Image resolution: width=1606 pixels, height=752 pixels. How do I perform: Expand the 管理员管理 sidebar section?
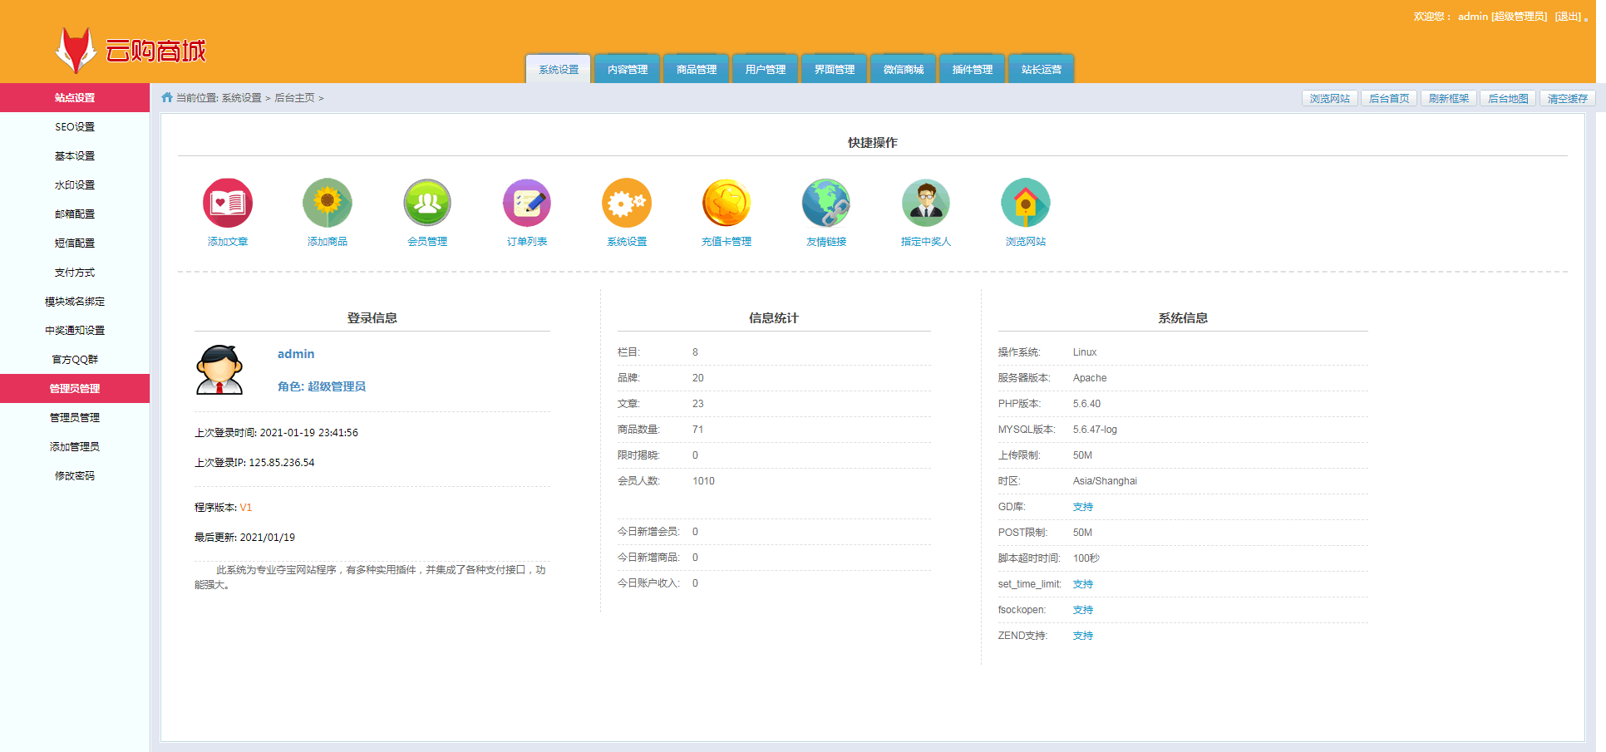(x=75, y=389)
